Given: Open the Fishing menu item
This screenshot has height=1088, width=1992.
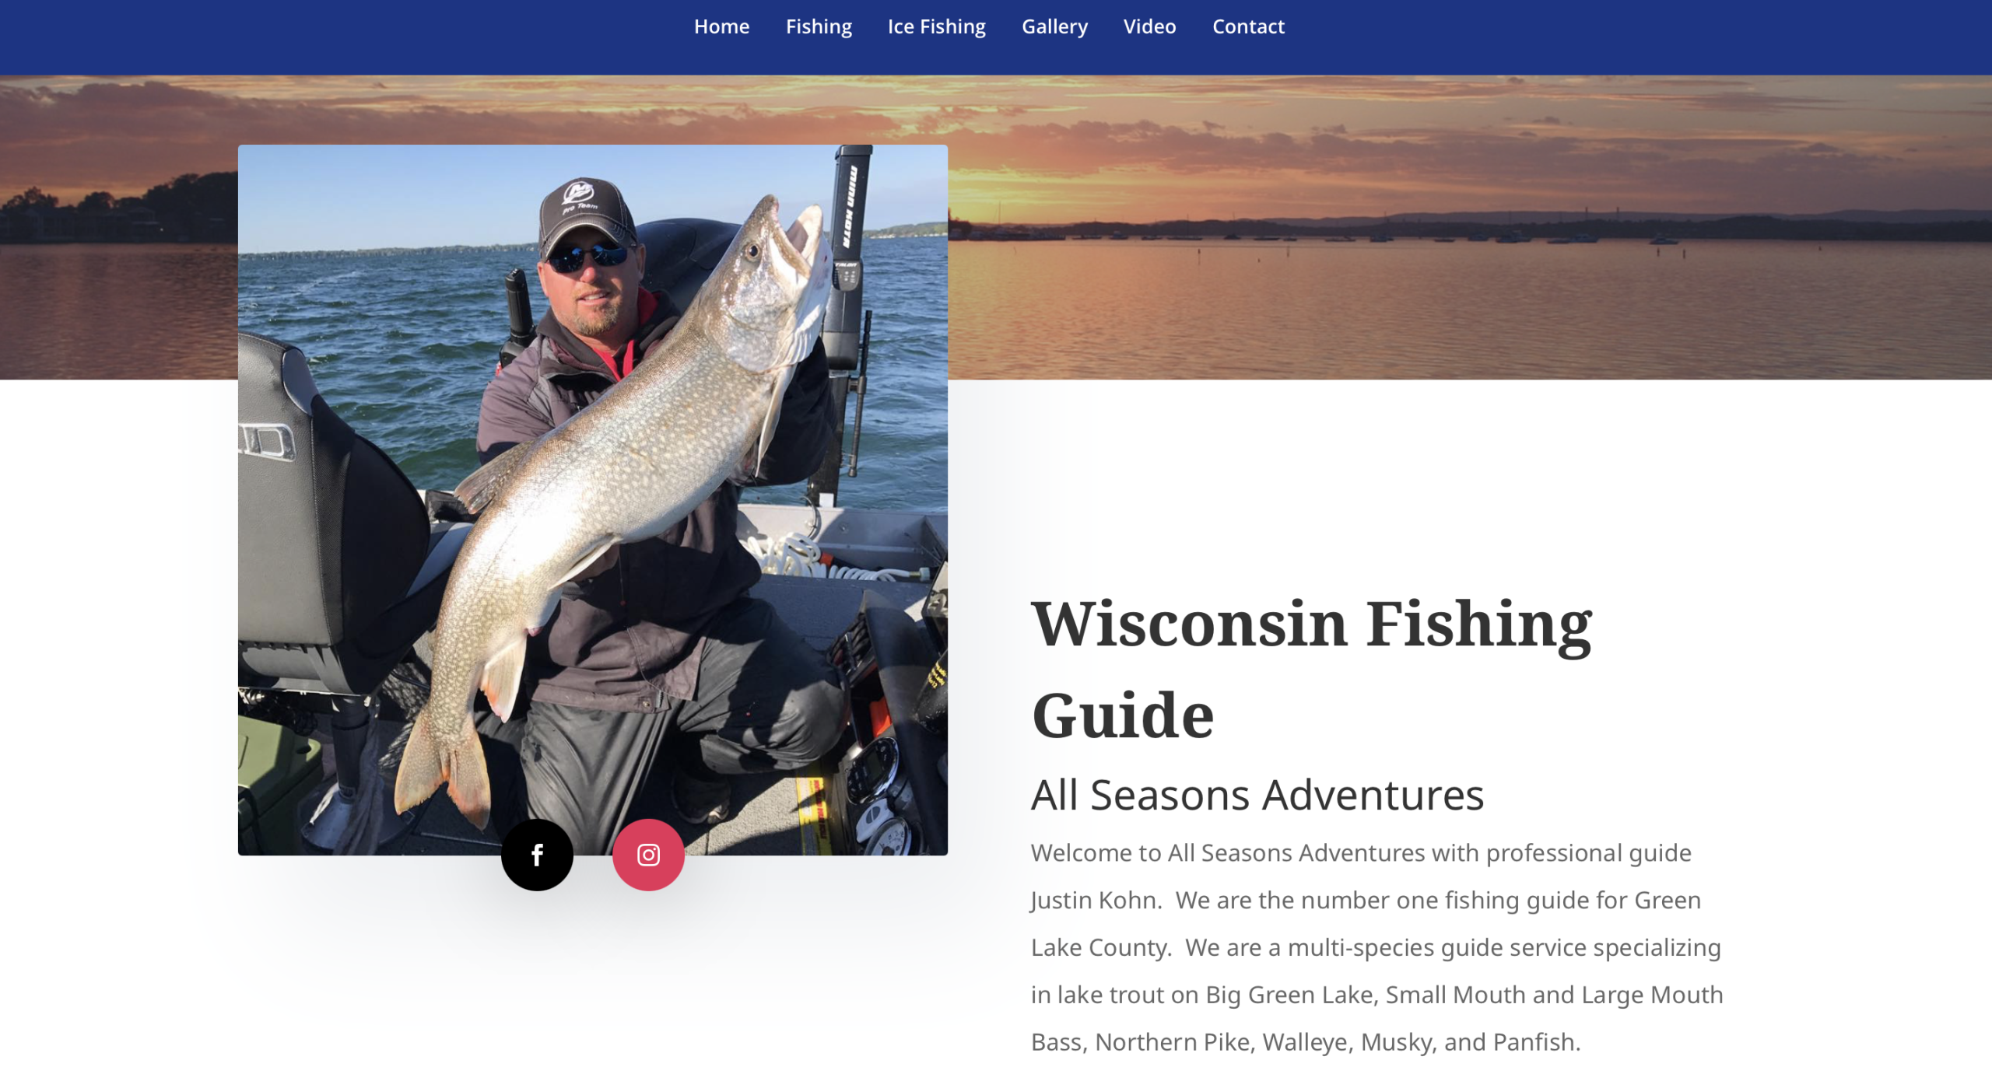Looking at the screenshot, I should click(x=819, y=26).
